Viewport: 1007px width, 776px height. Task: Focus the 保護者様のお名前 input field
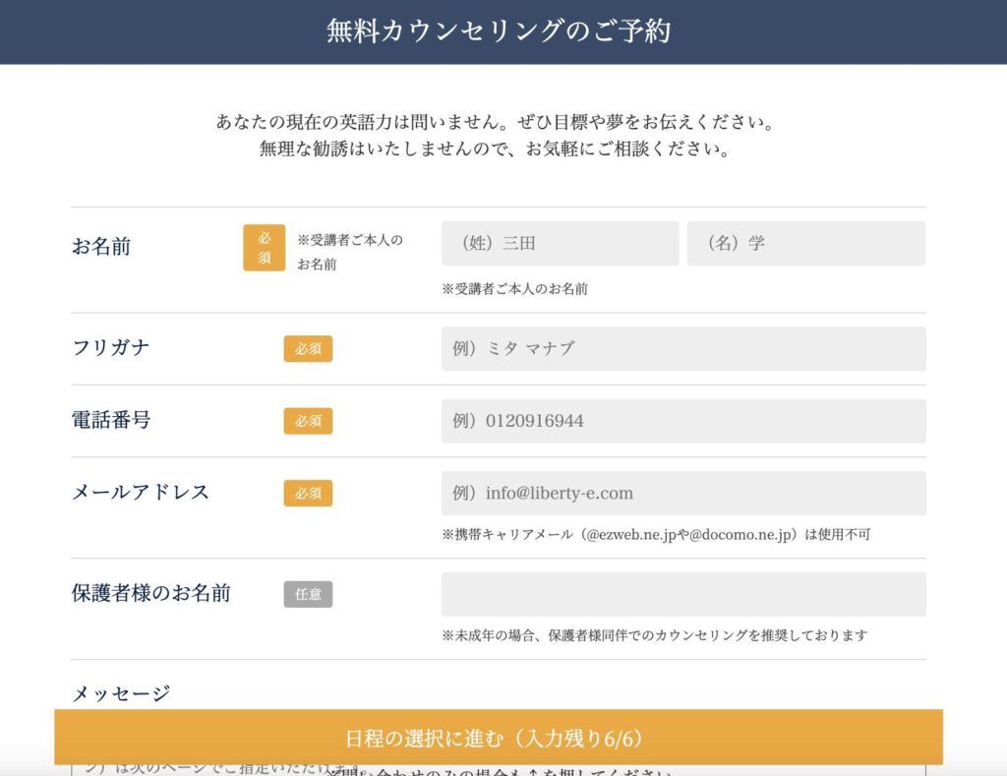[682, 594]
